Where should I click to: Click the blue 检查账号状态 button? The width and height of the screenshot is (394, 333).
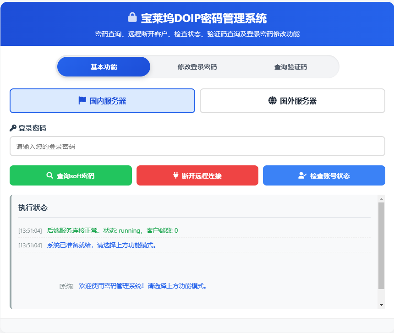(324, 175)
